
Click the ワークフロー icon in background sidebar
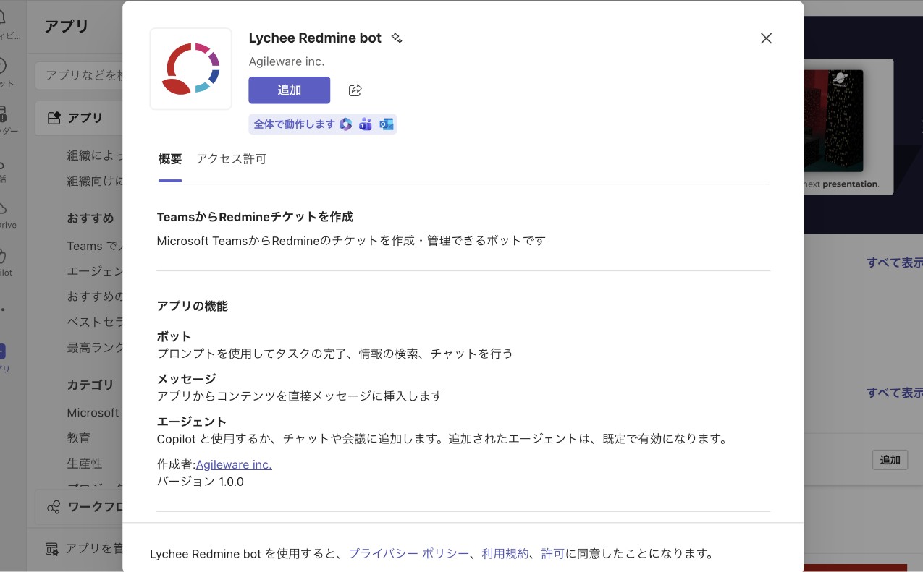tap(54, 507)
